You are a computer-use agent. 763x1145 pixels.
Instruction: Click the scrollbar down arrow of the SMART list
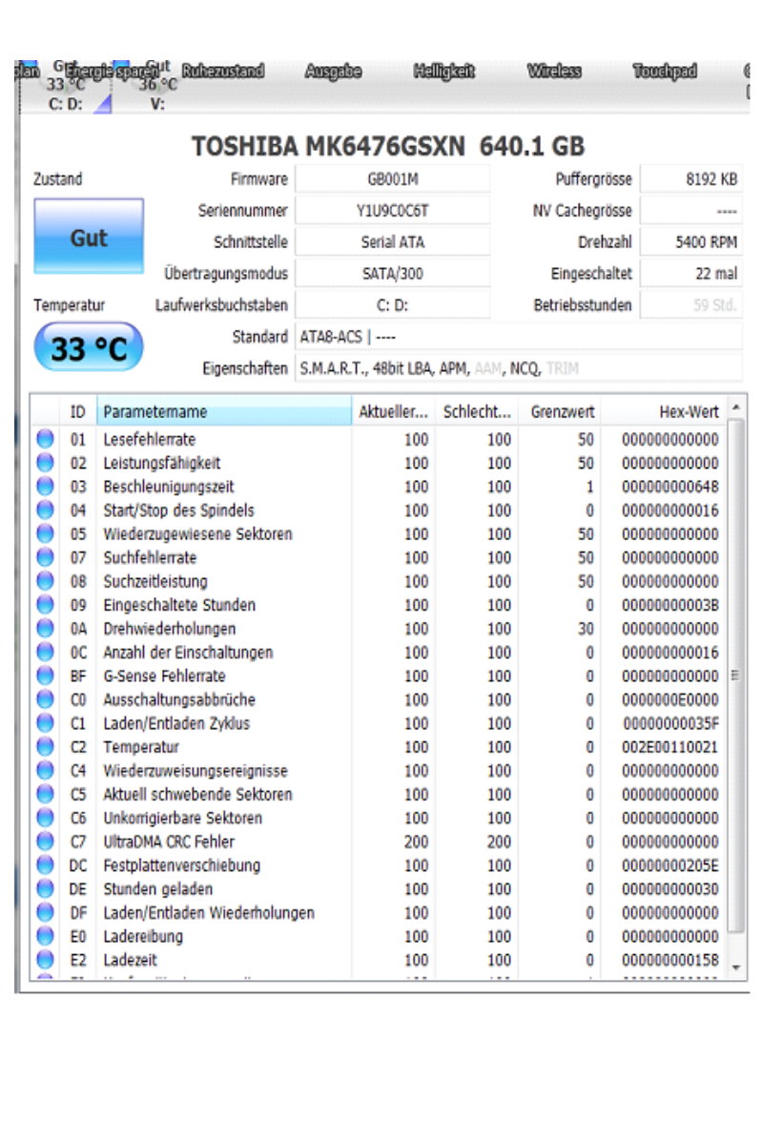pos(735,968)
